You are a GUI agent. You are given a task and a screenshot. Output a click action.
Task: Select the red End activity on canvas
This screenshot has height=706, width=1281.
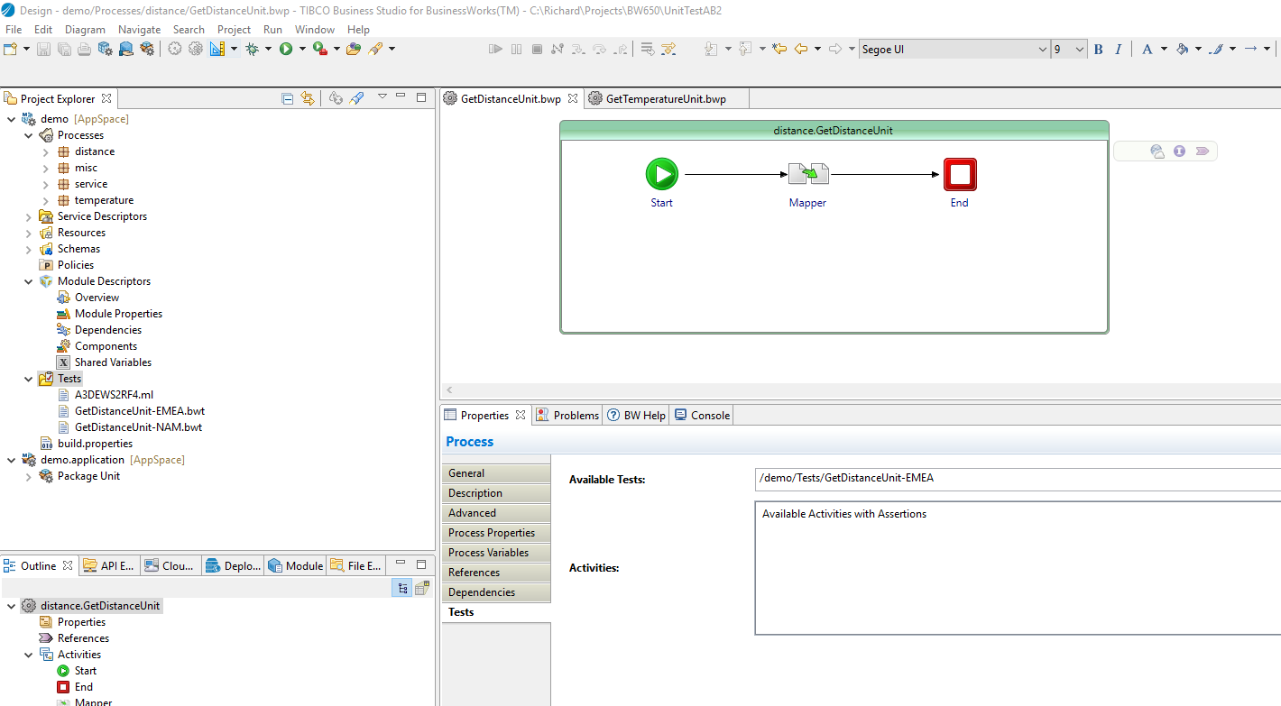pyautogui.click(x=960, y=174)
